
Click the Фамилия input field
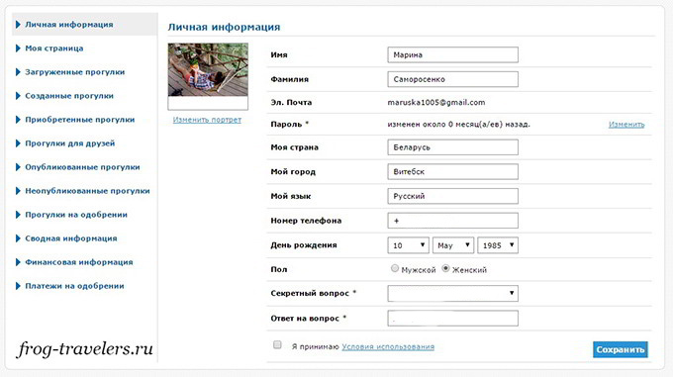tap(453, 79)
